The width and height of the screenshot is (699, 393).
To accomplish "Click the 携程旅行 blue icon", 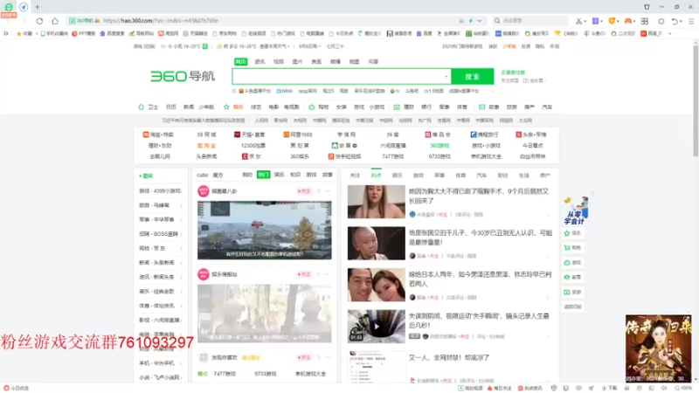I will click(x=474, y=134).
